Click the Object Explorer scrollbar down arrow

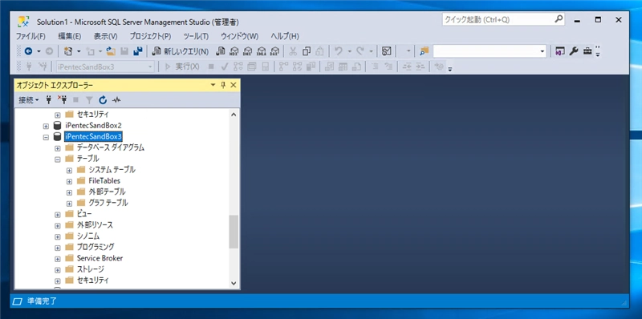coord(234,283)
